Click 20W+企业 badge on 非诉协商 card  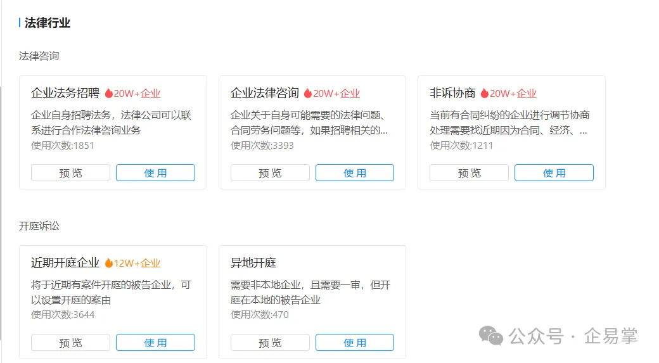point(513,94)
